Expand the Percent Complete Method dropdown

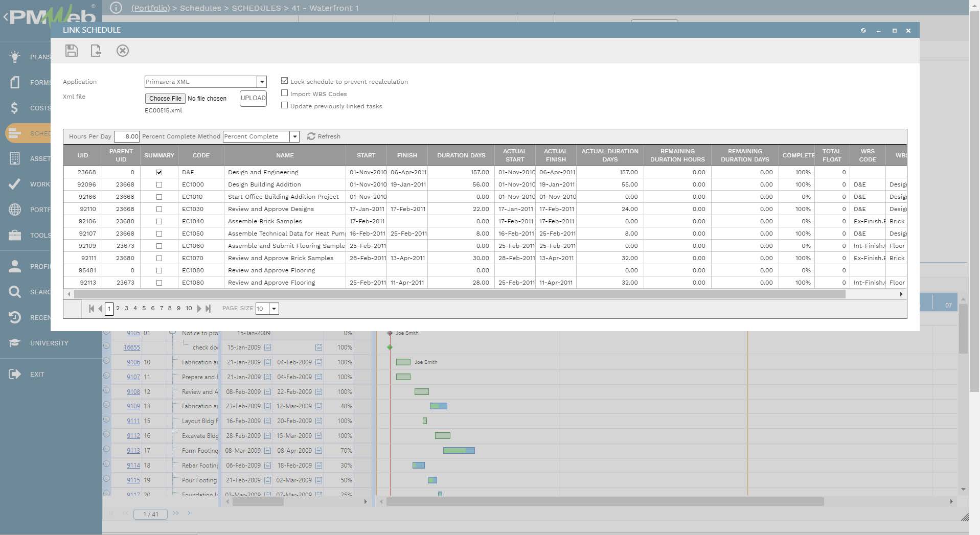294,136
